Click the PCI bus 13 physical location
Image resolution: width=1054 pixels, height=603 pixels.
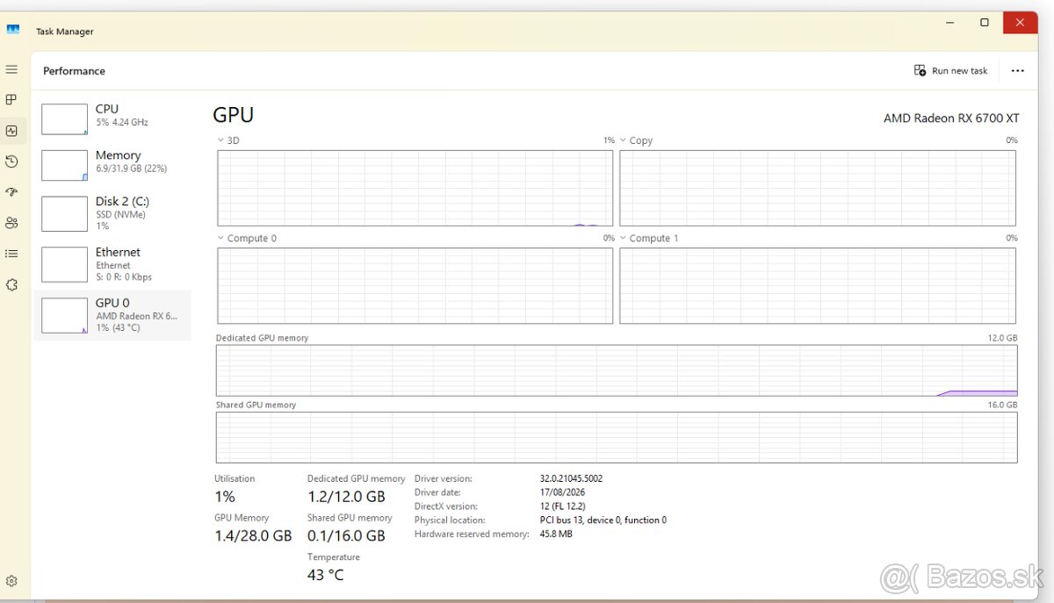pos(603,520)
